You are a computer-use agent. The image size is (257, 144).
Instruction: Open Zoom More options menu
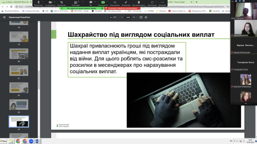pyautogui.click(x=162, y=3)
